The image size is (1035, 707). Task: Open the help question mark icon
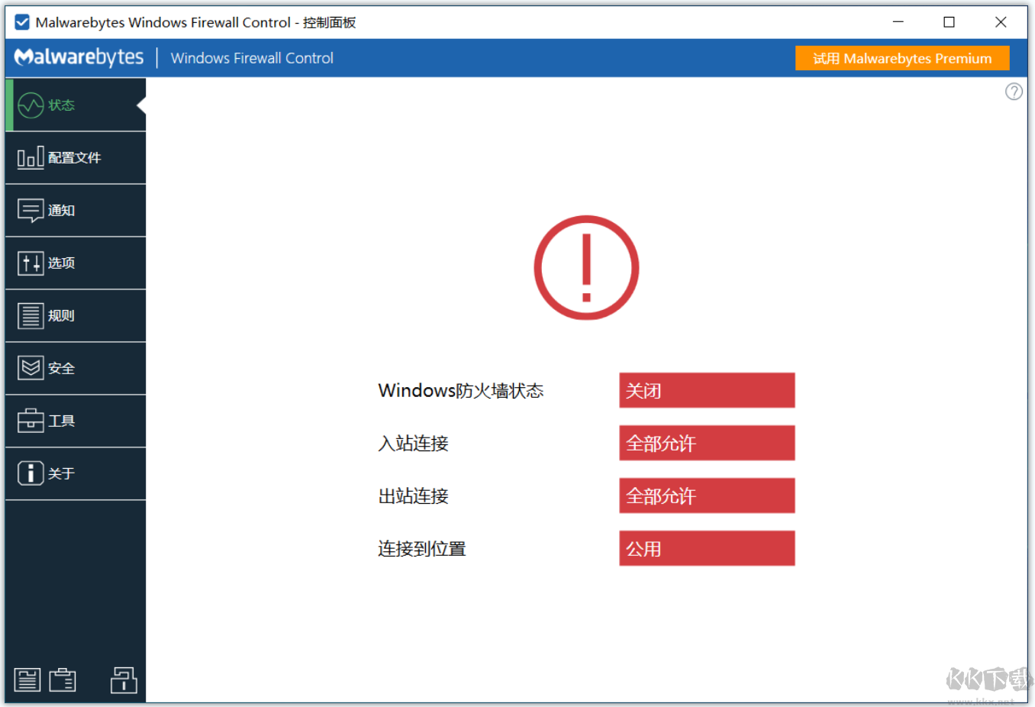pos(1014,92)
